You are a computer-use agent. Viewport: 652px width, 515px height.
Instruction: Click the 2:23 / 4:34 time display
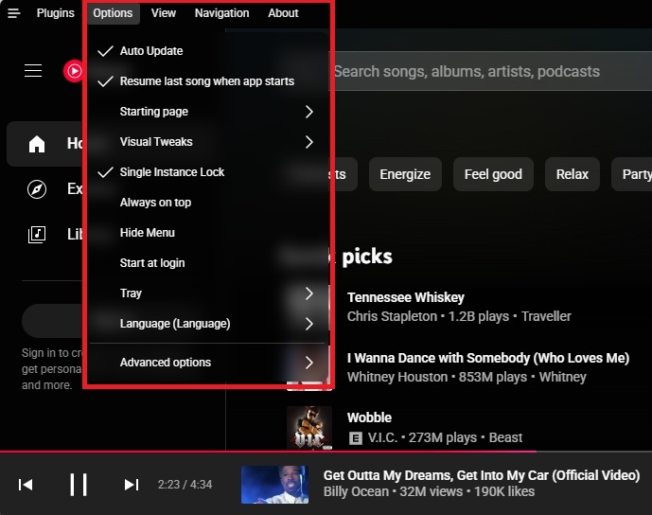coord(185,485)
